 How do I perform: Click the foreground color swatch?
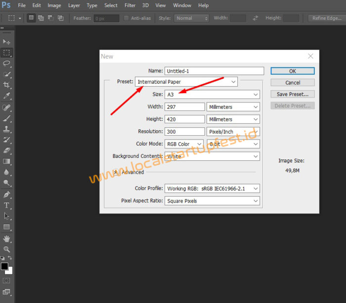4,266
